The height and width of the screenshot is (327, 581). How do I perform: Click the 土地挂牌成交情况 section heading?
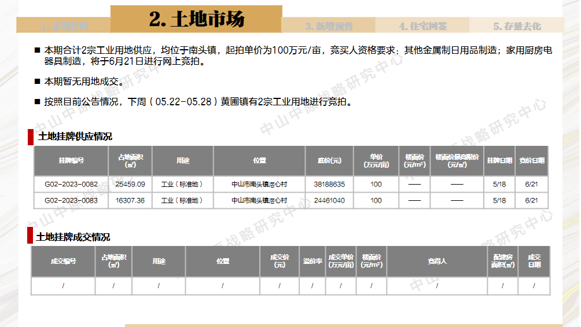pyautogui.click(x=73, y=237)
